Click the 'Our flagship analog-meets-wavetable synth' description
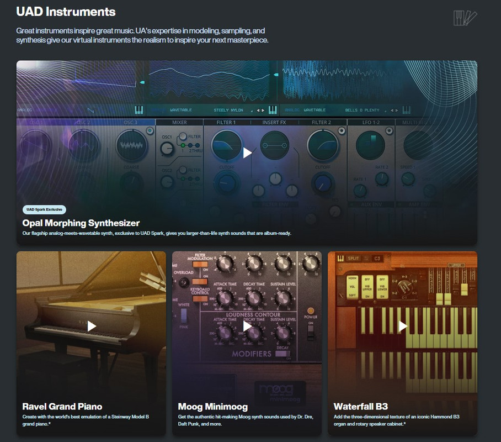 click(x=157, y=233)
